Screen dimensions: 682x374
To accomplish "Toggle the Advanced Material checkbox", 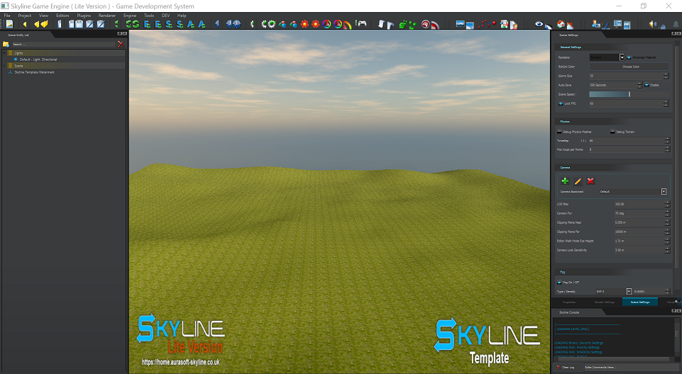I will (629, 57).
